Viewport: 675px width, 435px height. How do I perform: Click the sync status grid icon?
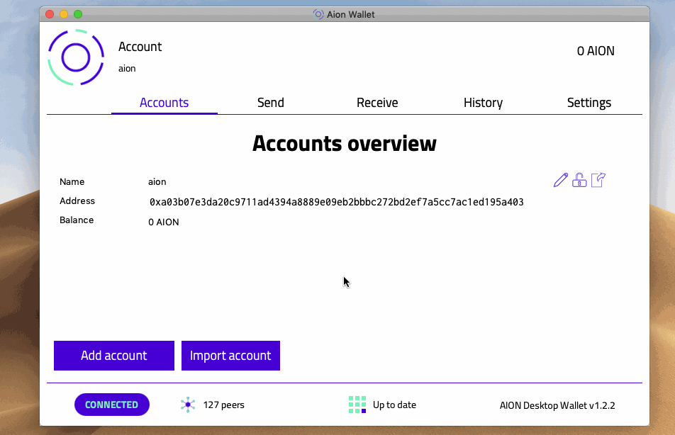[x=357, y=405]
